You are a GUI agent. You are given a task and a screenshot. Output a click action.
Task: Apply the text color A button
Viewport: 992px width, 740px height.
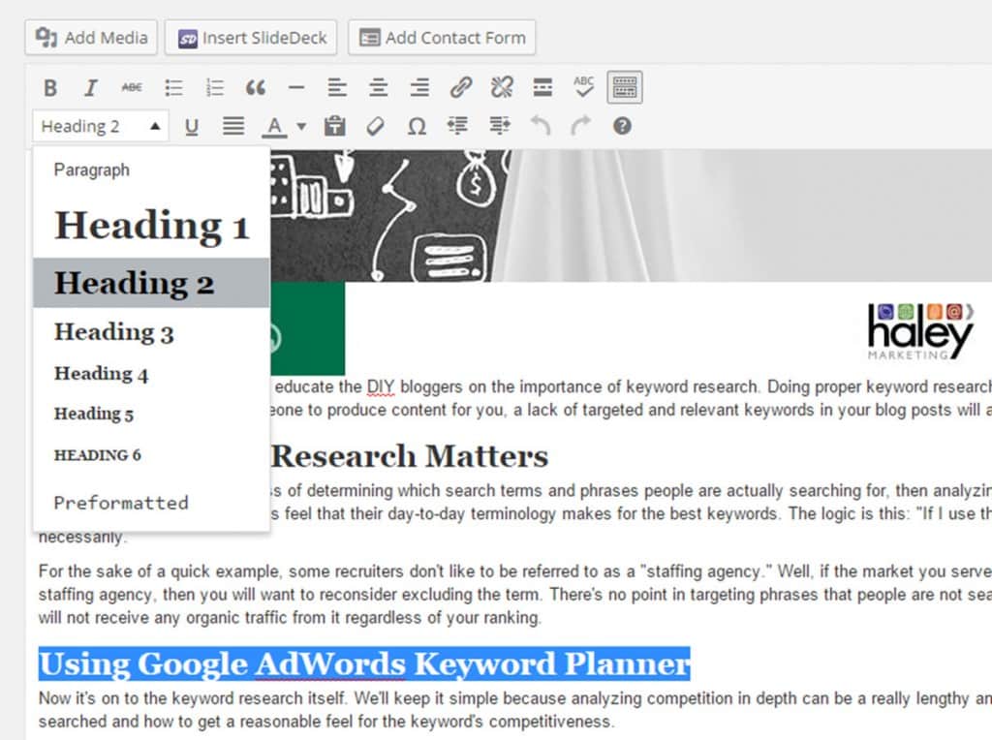tap(274, 127)
